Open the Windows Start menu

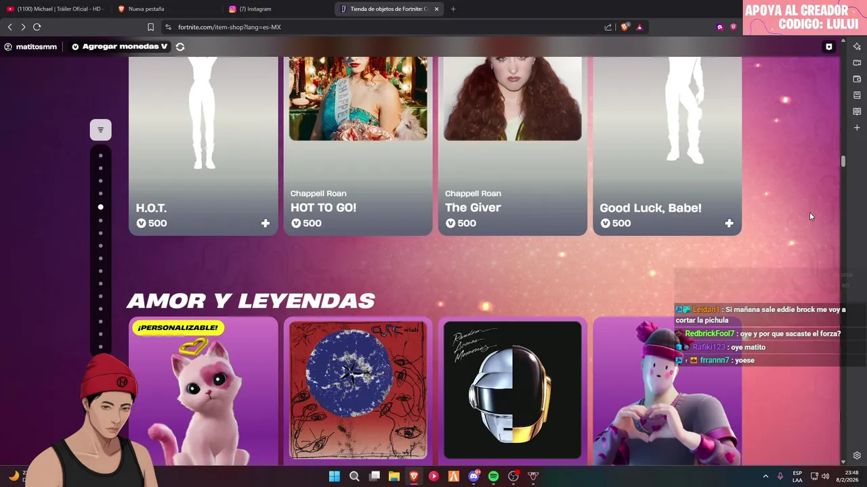click(x=335, y=476)
